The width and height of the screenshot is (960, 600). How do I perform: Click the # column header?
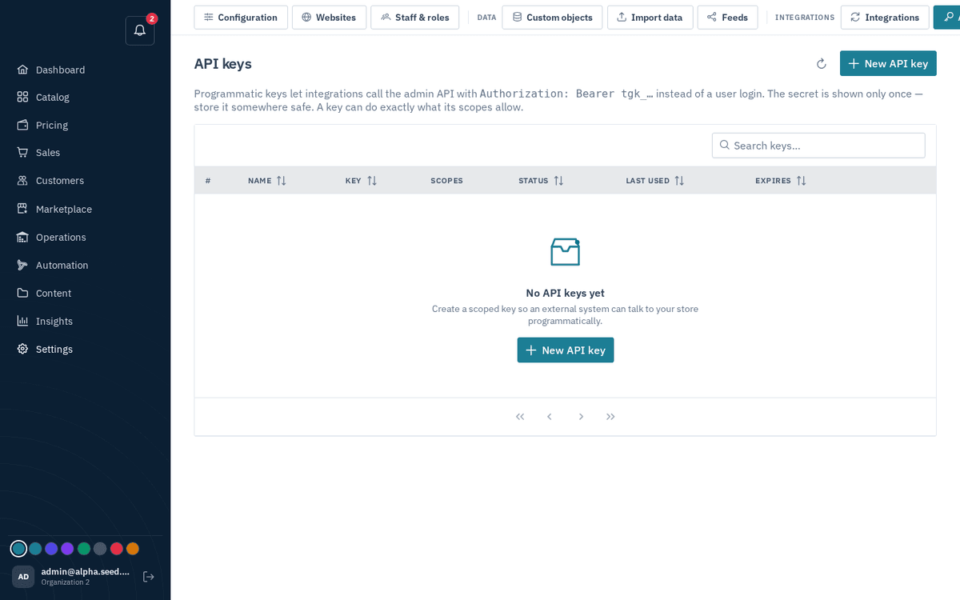click(208, 181)
